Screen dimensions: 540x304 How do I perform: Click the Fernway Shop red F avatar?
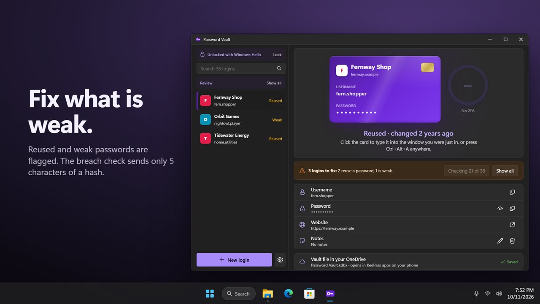point(205,100)
